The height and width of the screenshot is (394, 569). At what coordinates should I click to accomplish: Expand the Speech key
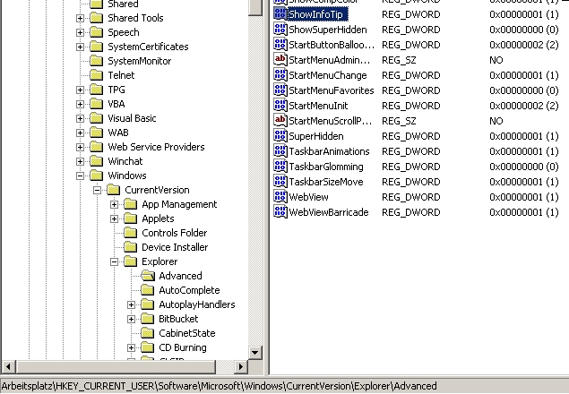pos(80,32)
